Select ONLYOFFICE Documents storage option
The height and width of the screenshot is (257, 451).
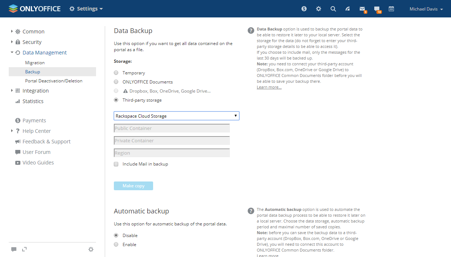pos(116,82)
